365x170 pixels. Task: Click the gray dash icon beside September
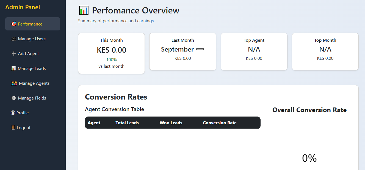[x=200, y=49]
